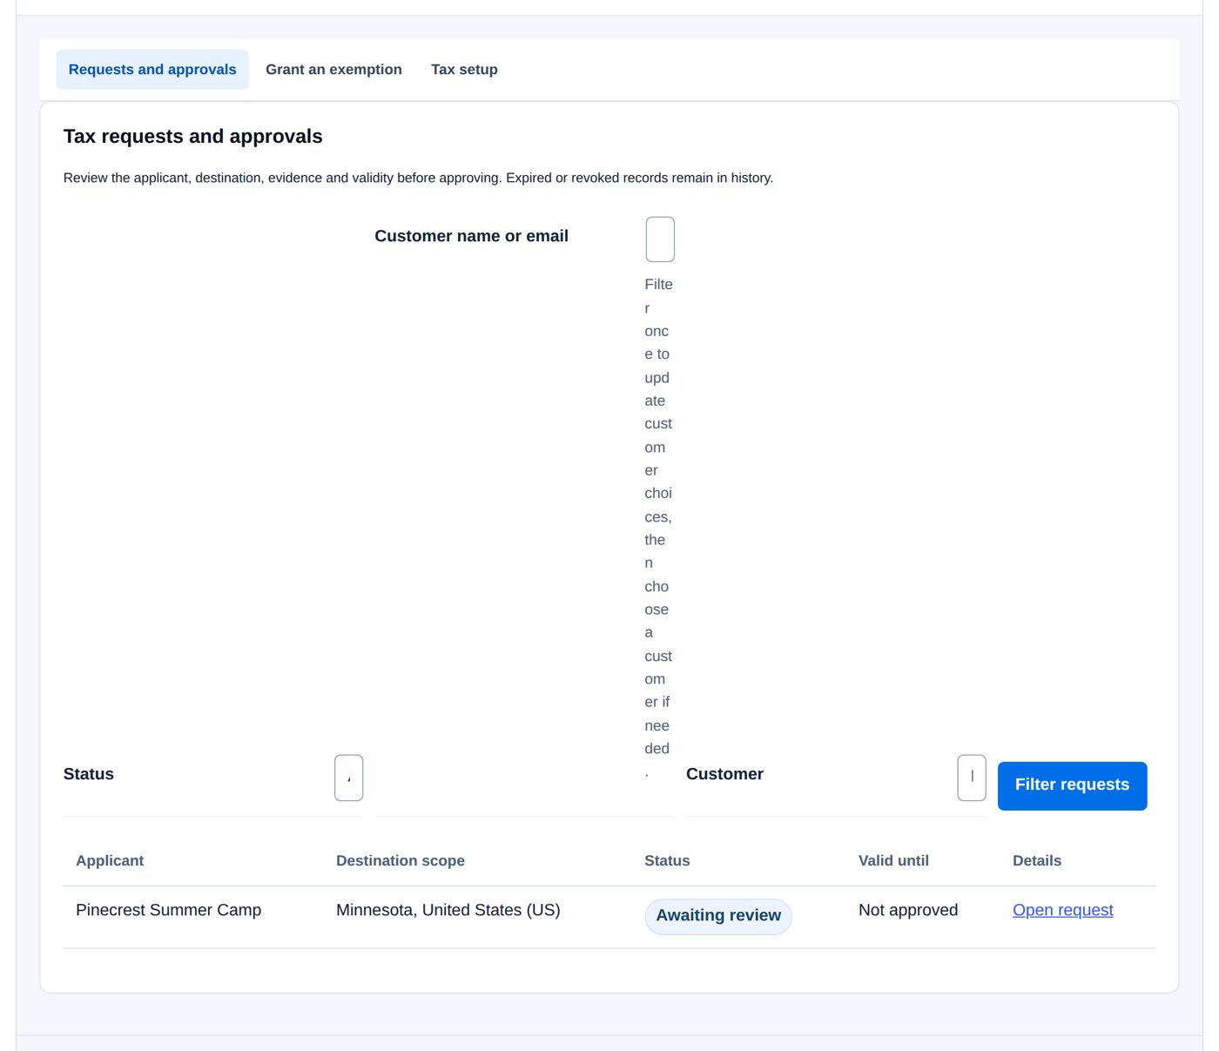This screenshot has height=1051, width=1219.
Task: Click the Applicant column header
Action: 110,860
